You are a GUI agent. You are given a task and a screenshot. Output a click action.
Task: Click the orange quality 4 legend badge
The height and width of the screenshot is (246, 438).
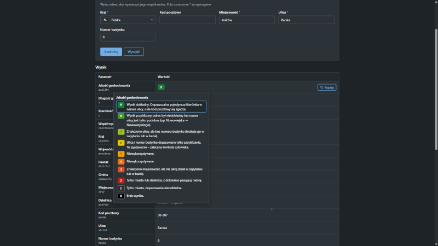tap(121, 161)
